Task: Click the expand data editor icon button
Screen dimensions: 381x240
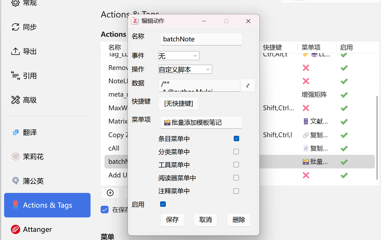Action: pos(248,85)
